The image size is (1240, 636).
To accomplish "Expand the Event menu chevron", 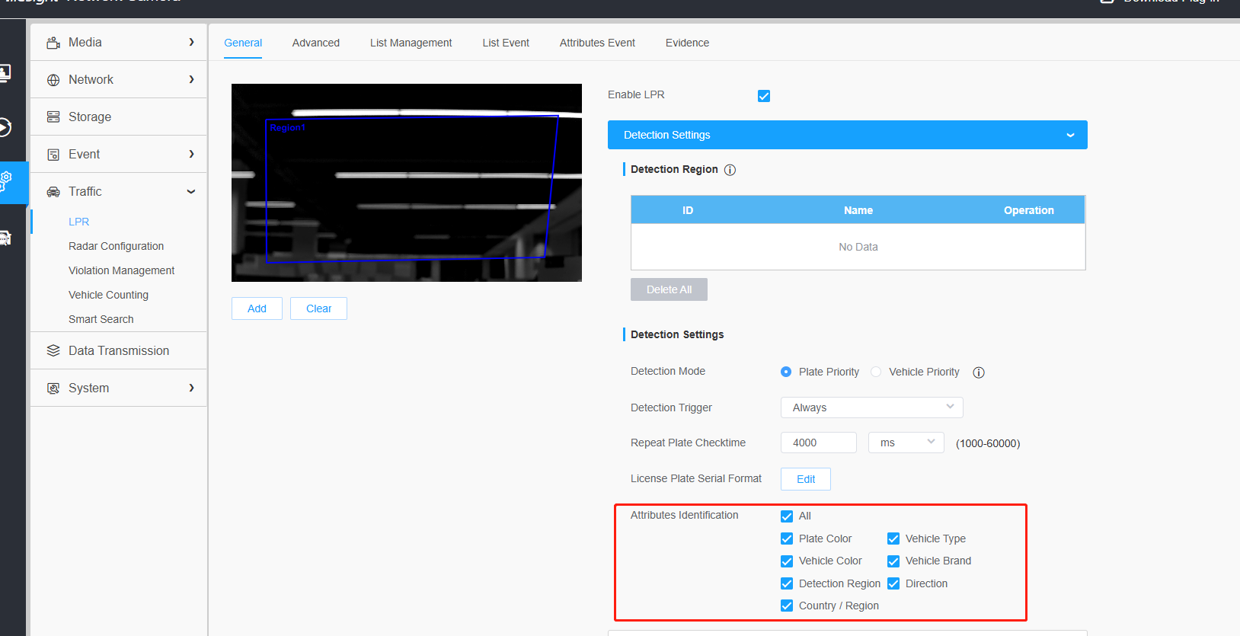I will pos(191,155).
